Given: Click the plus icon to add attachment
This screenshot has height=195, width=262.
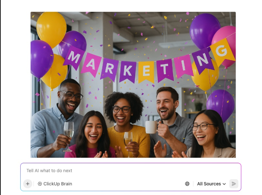Looking at the screenshot, I should coord(27,184).
